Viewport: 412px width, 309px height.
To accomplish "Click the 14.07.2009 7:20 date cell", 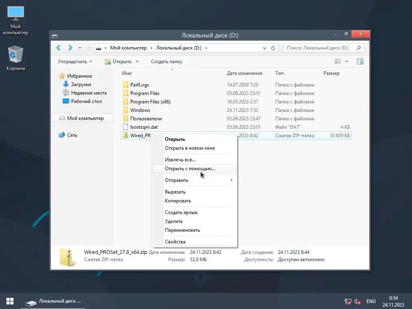I will point(243,84).
